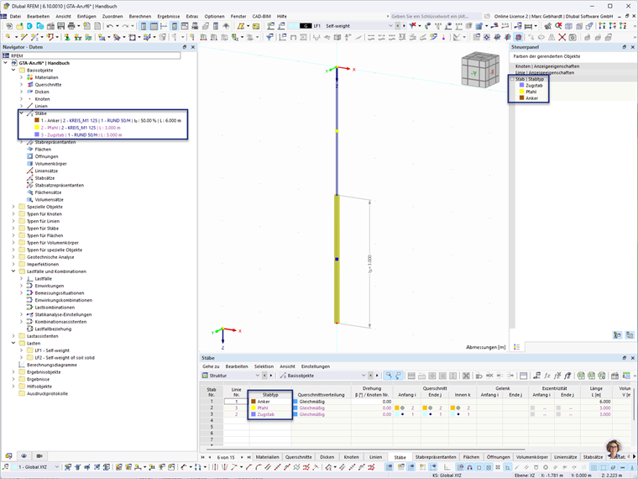Toggle the table panel view button in toolbar
The width and height of the screenshot is (638, 479).
154,26
